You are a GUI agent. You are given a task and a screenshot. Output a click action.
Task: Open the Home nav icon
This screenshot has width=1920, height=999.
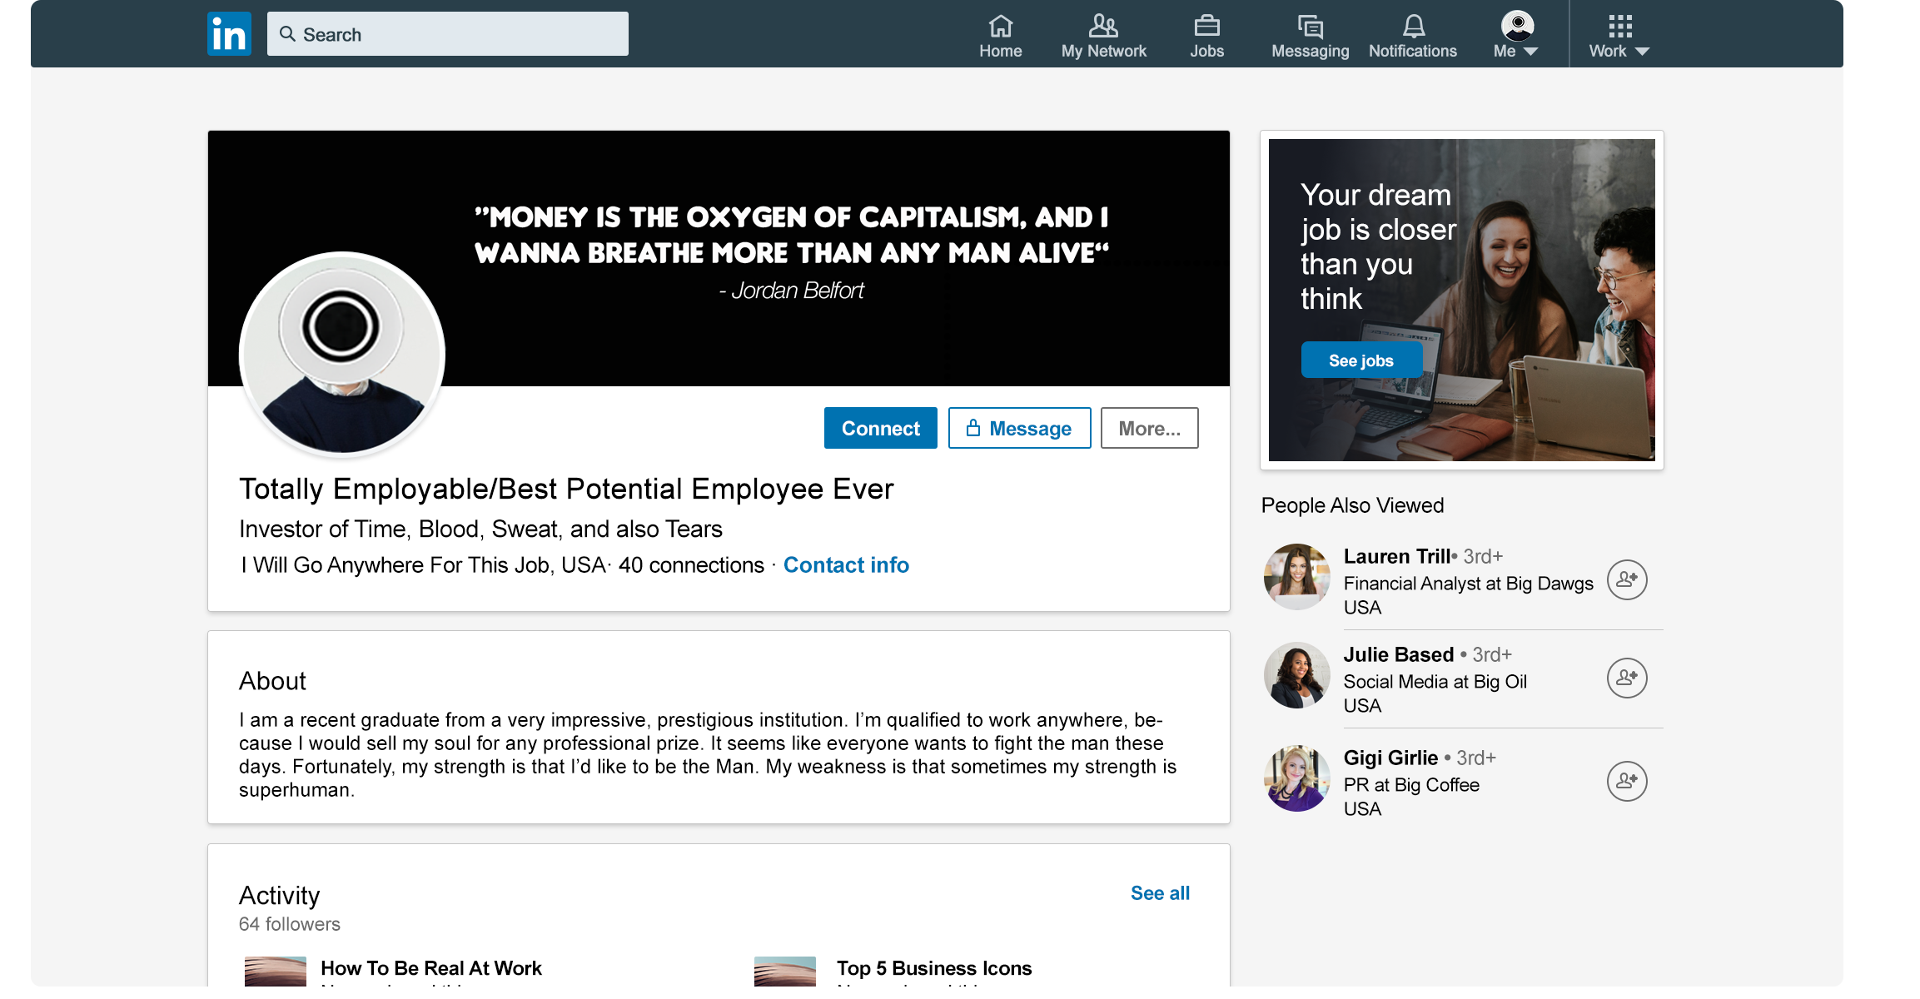tap(1000, 27)
